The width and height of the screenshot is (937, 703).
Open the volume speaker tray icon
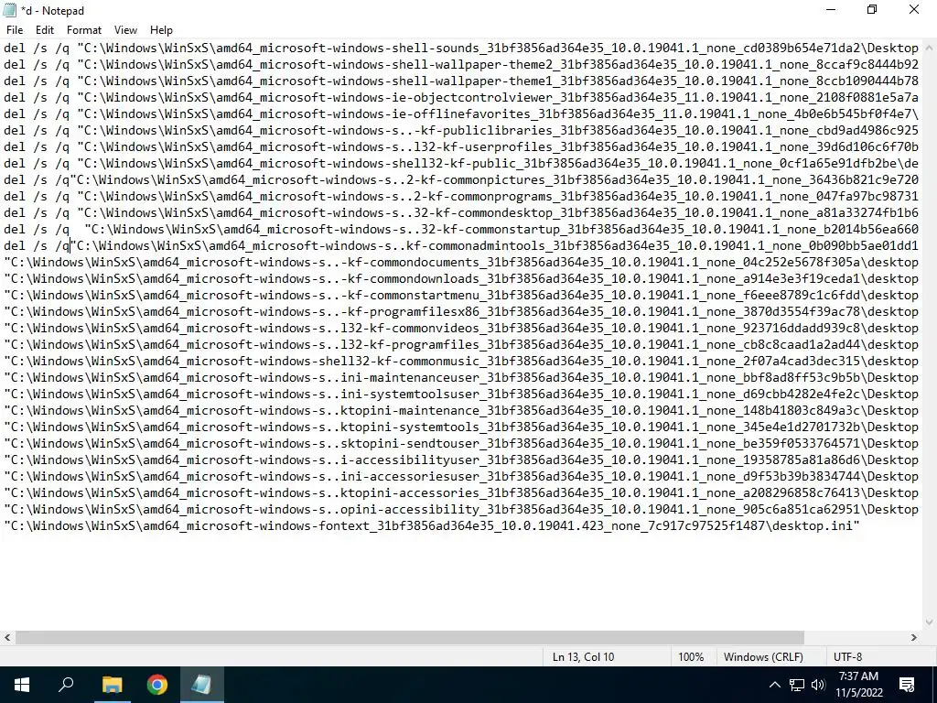[x=818, y=685]
